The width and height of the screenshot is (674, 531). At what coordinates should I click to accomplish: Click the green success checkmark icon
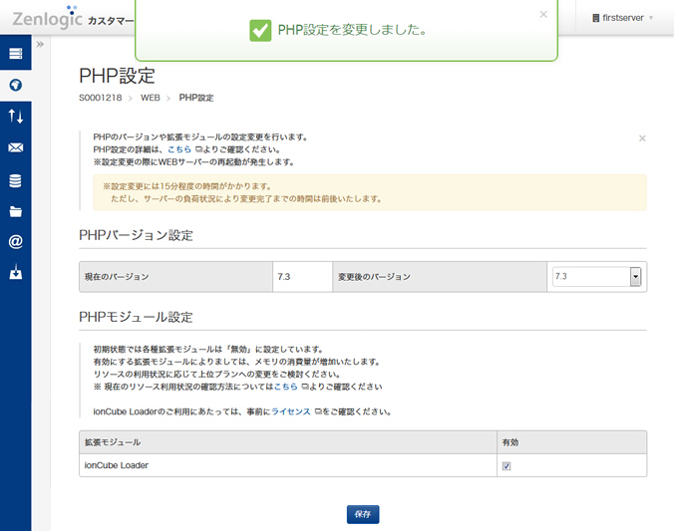[x=260, y=31]
